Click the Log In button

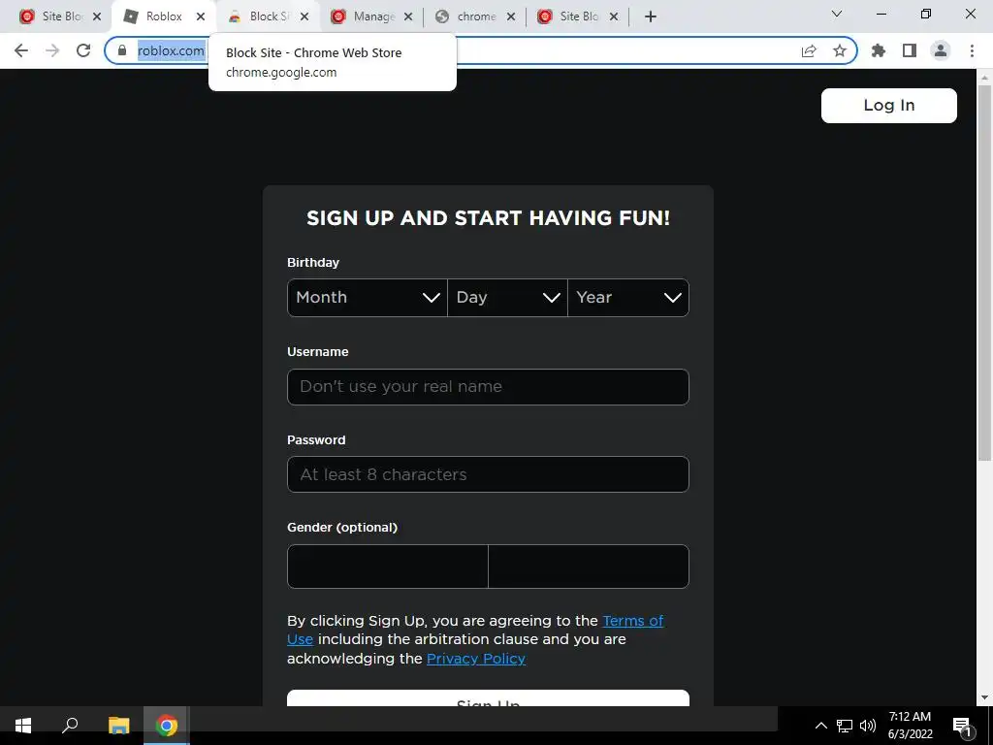tap(888, 105)
